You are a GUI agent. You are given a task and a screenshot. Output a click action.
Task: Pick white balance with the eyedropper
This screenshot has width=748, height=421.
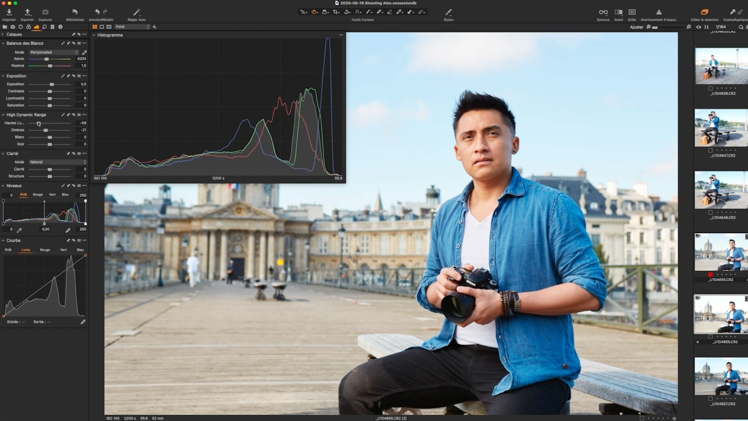[x=84, y=52]
